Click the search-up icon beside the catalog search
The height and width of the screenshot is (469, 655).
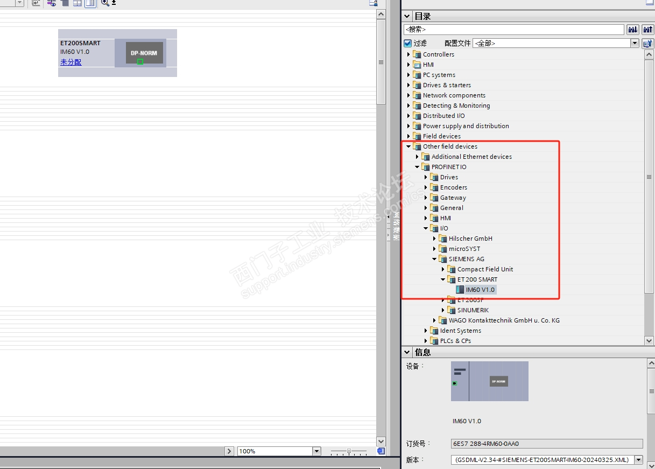pos(647,30)
